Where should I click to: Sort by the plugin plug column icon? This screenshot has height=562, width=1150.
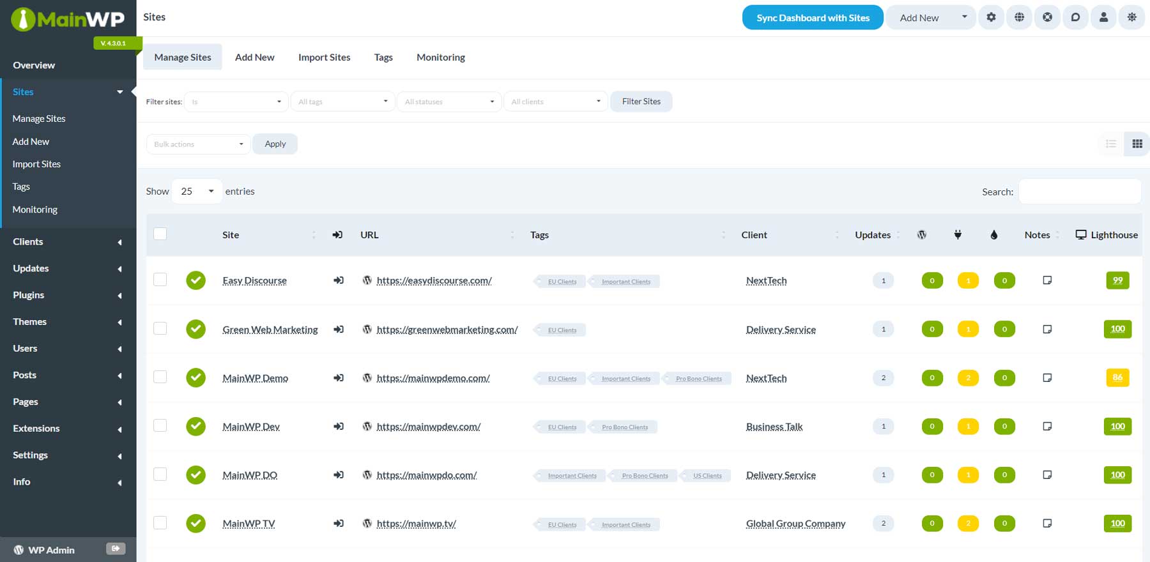(958, 235)
